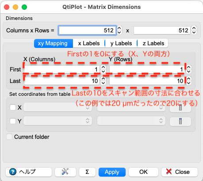The image size is (203, 181).
Task: Decrease Y First value with down arrow
Action: click(x=189, y=71)
